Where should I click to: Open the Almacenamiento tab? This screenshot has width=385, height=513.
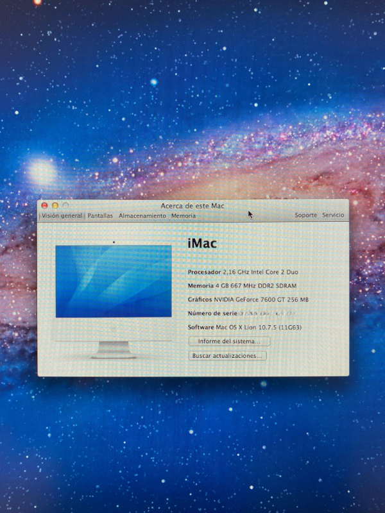pos(142,216)
